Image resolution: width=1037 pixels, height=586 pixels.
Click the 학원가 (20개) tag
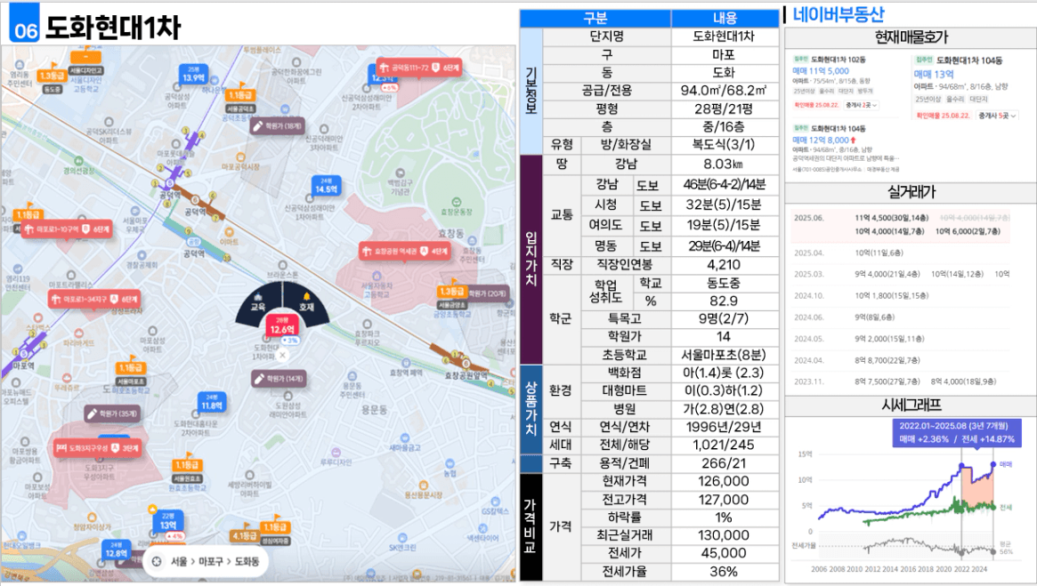[488, 293]
